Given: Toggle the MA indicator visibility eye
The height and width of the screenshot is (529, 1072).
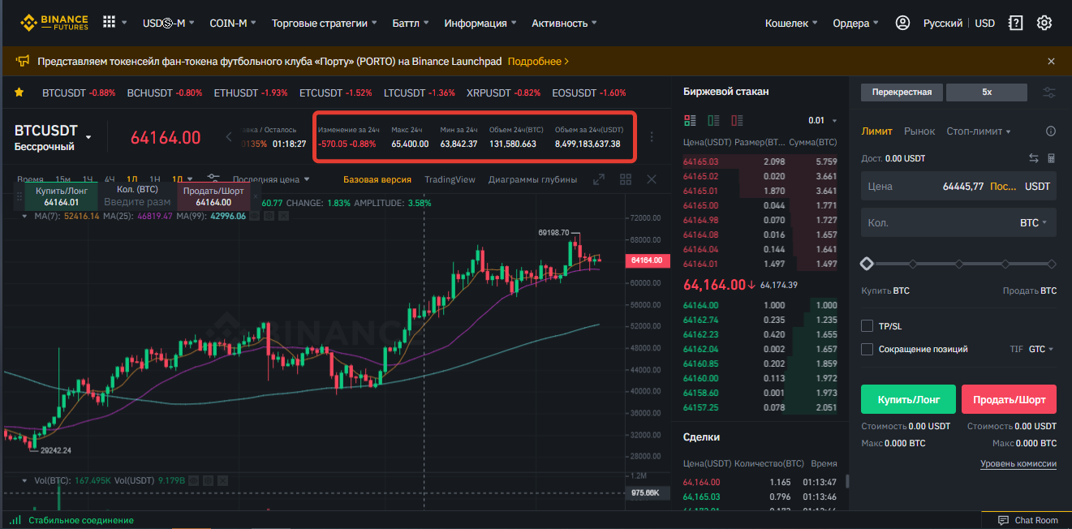Looking at the screenshot, I should pyautogui.click(x=254, y=217).
